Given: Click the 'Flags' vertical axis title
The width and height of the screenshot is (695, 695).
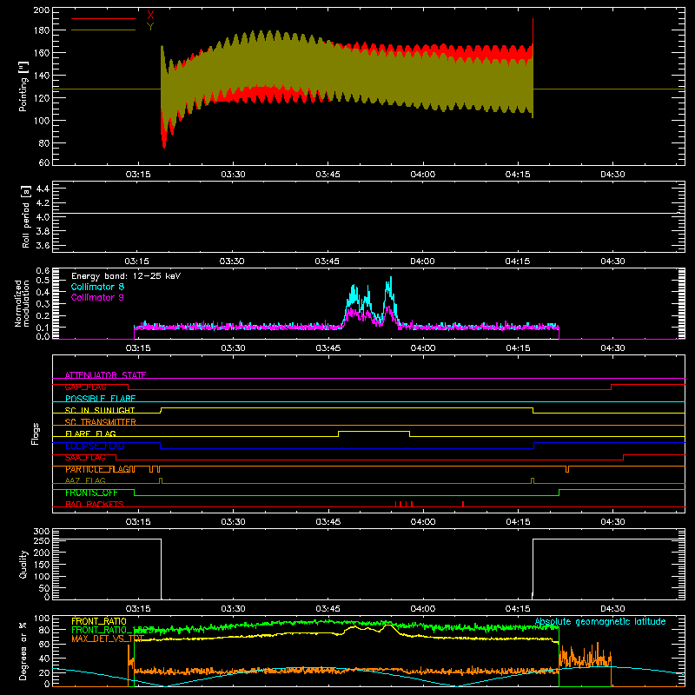Looking at the screenshot, I should [35, 434].
